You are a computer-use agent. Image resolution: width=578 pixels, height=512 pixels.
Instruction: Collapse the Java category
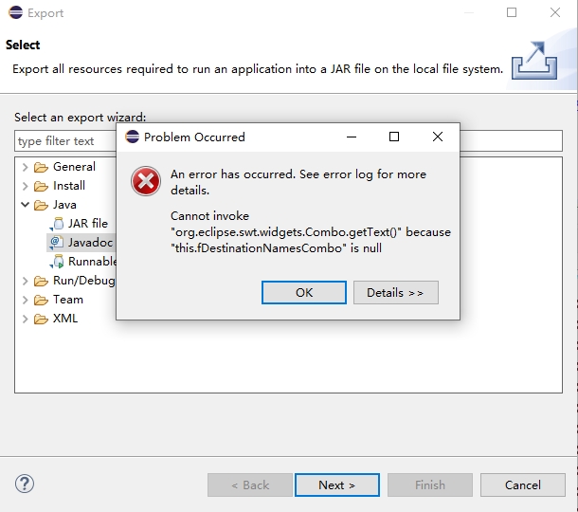pos(25,205)
